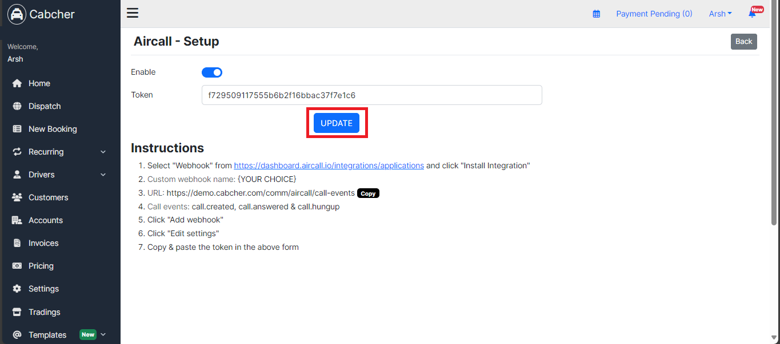
Task: Click the Templates at-sign icon
Action: pos(17,335)
